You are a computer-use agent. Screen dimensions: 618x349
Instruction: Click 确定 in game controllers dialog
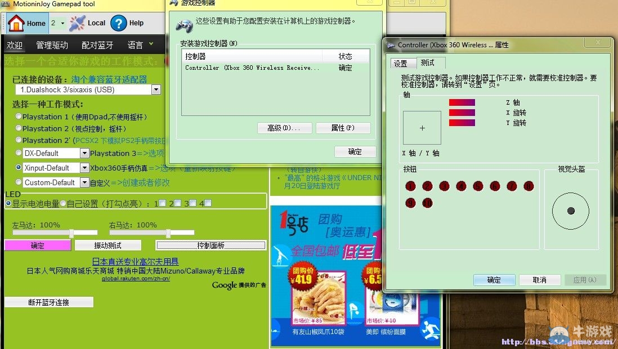pos(355,151)
